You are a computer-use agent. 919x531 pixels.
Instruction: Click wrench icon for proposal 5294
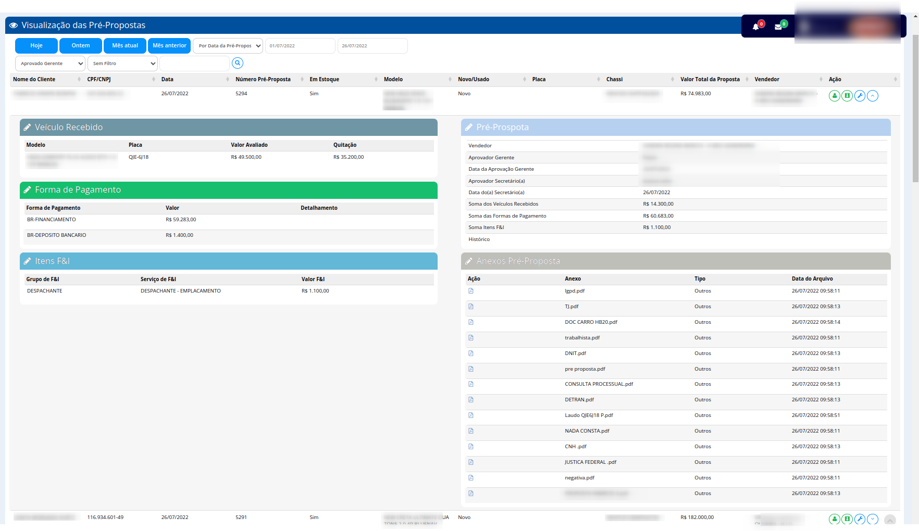[x=860, y=96]
